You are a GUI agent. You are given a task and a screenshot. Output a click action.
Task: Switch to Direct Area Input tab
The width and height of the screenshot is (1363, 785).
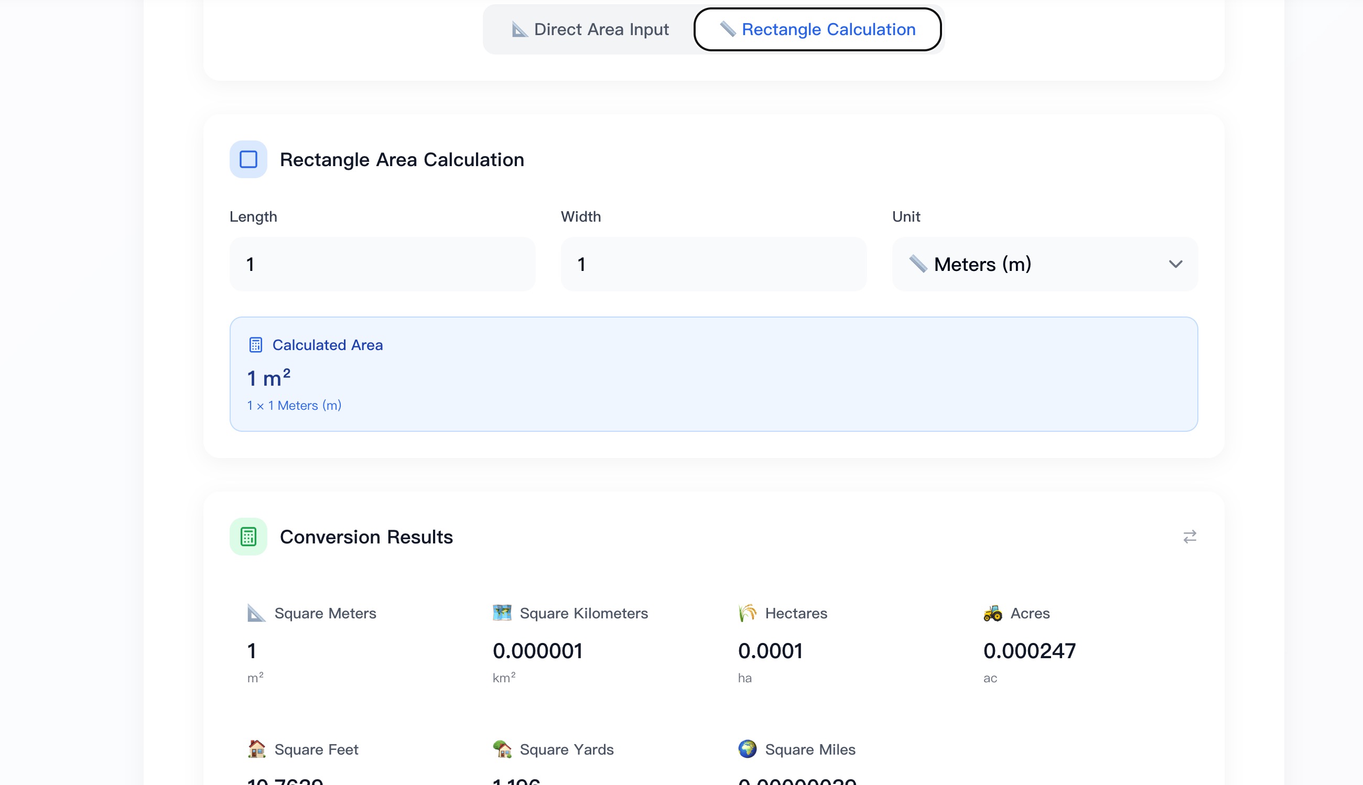click(x=590, y=29)
